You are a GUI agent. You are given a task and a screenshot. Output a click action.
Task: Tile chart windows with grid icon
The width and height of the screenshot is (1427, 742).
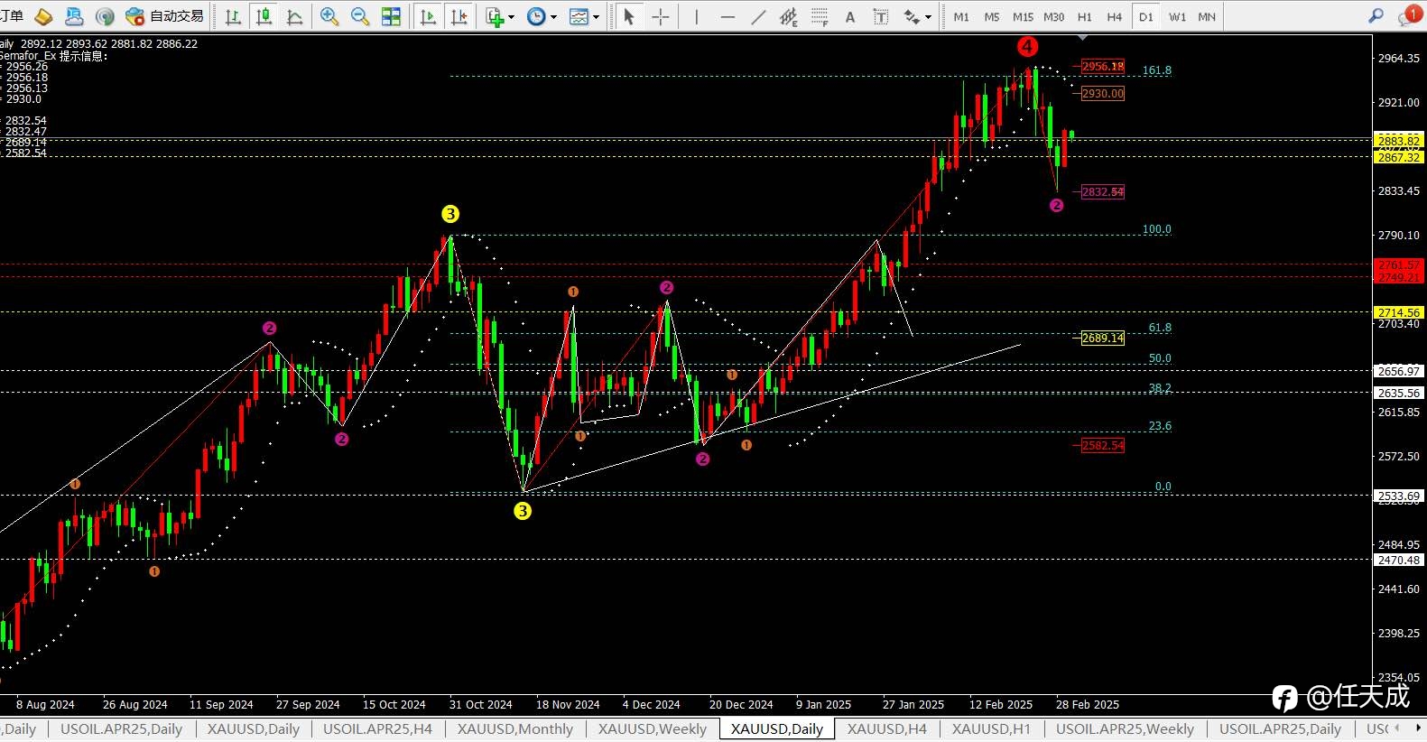coord(391,16)
